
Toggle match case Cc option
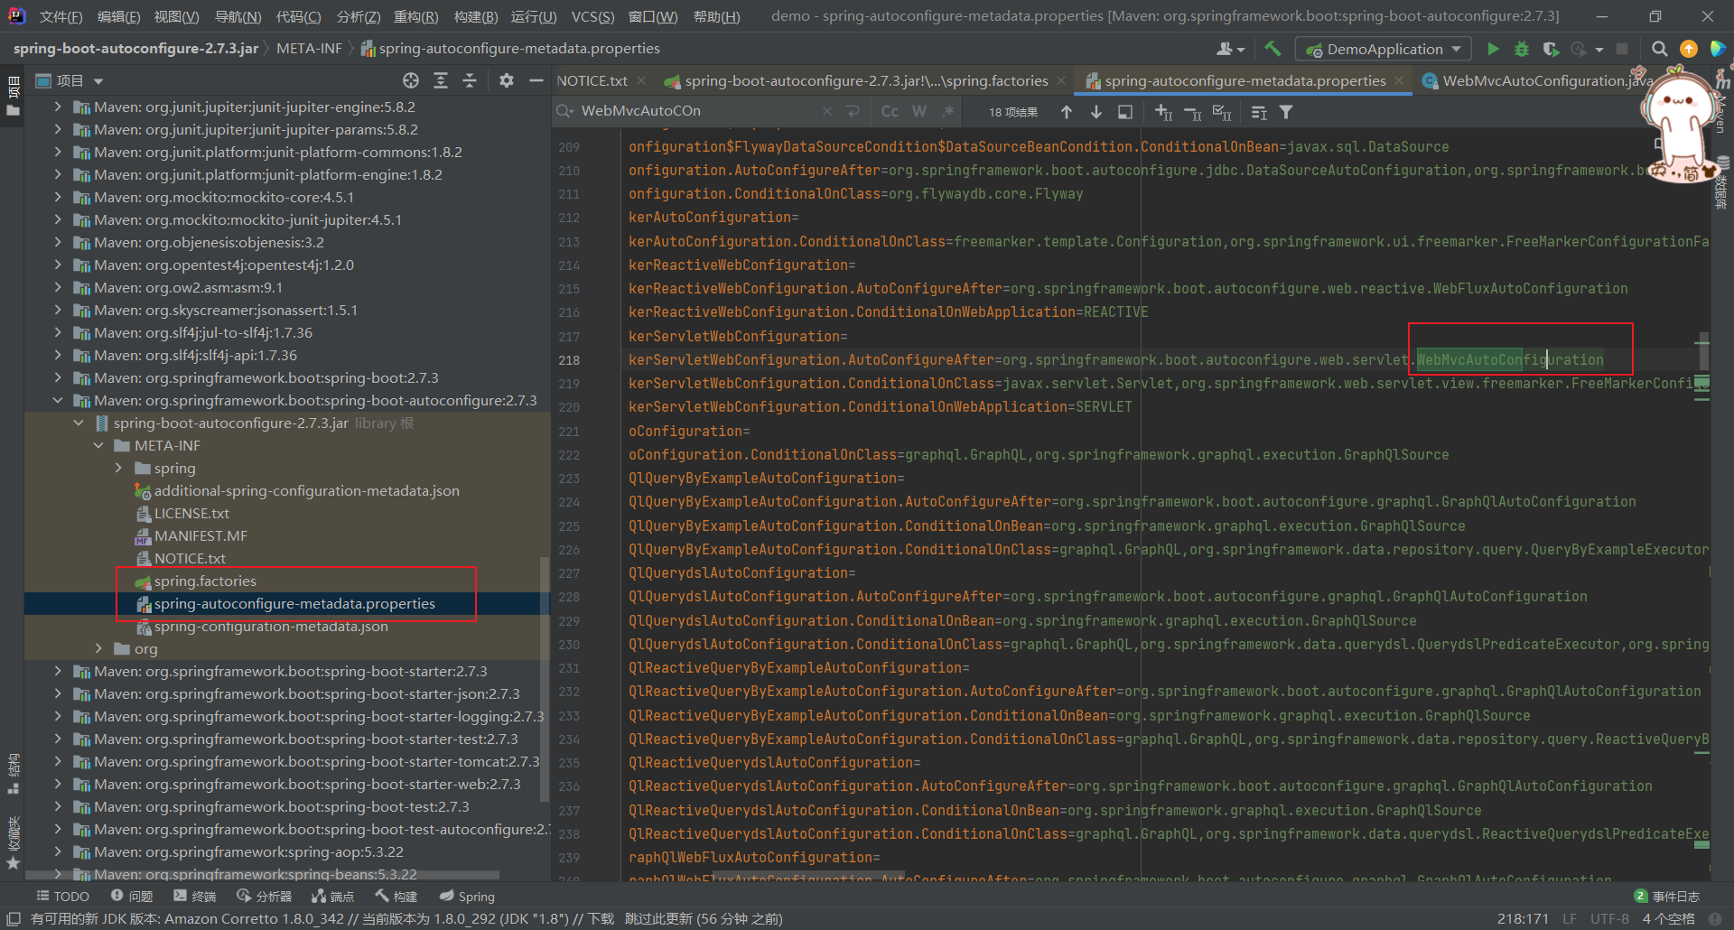890,111
